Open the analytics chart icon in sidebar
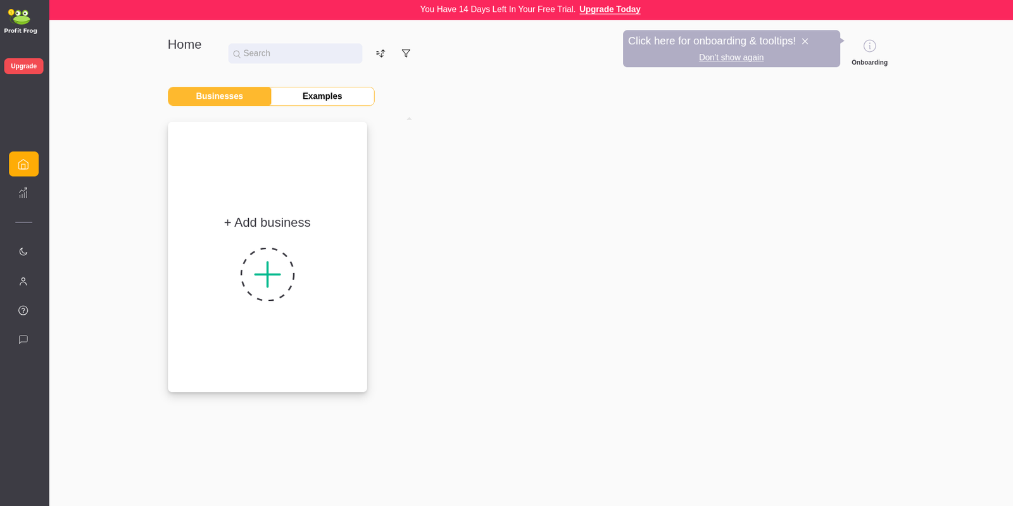The width and height of the screenshot is (1013, 506). click(23, 193)
